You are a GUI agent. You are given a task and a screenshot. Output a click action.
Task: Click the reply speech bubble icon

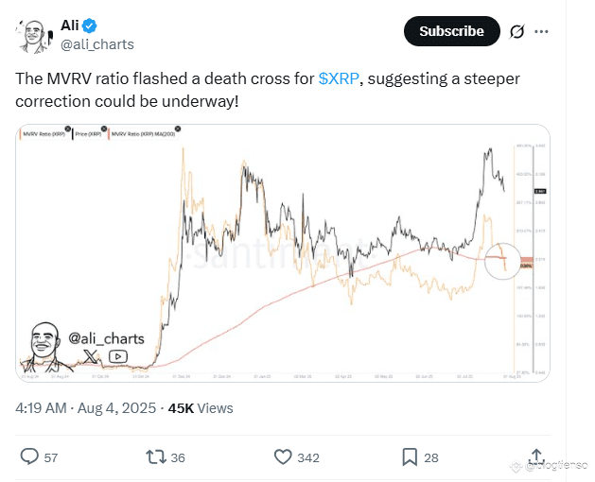[29, 456]
